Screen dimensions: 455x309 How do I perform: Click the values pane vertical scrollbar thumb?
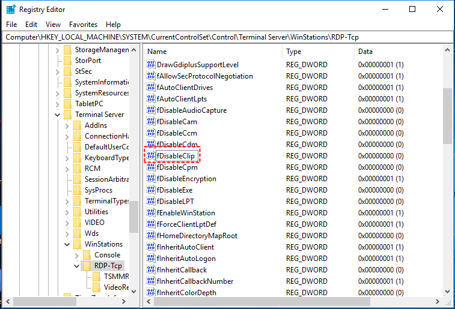coord(447,116)
